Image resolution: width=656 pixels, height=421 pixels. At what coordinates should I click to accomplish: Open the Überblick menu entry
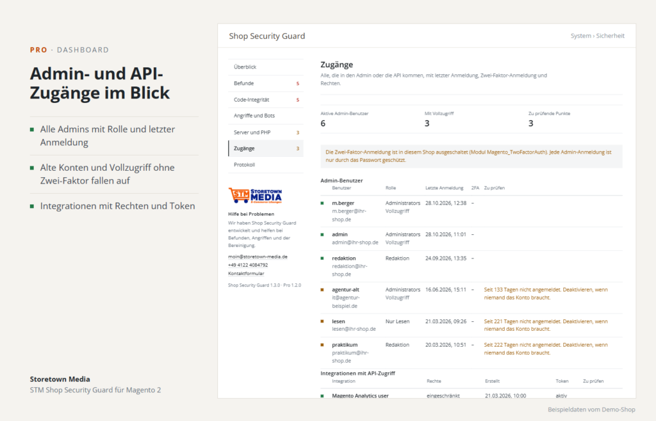pyautogui.click(x=266, y=67)
